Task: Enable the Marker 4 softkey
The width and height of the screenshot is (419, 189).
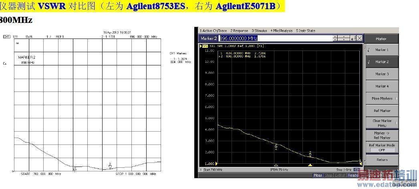Action: click(x=382, y=86)
